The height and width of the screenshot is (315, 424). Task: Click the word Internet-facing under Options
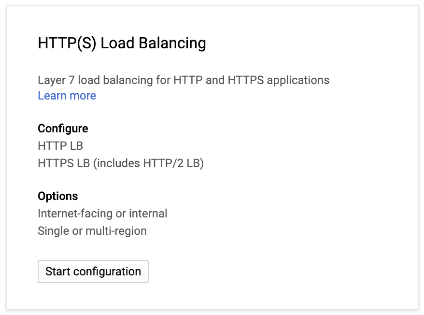[75, 214]
